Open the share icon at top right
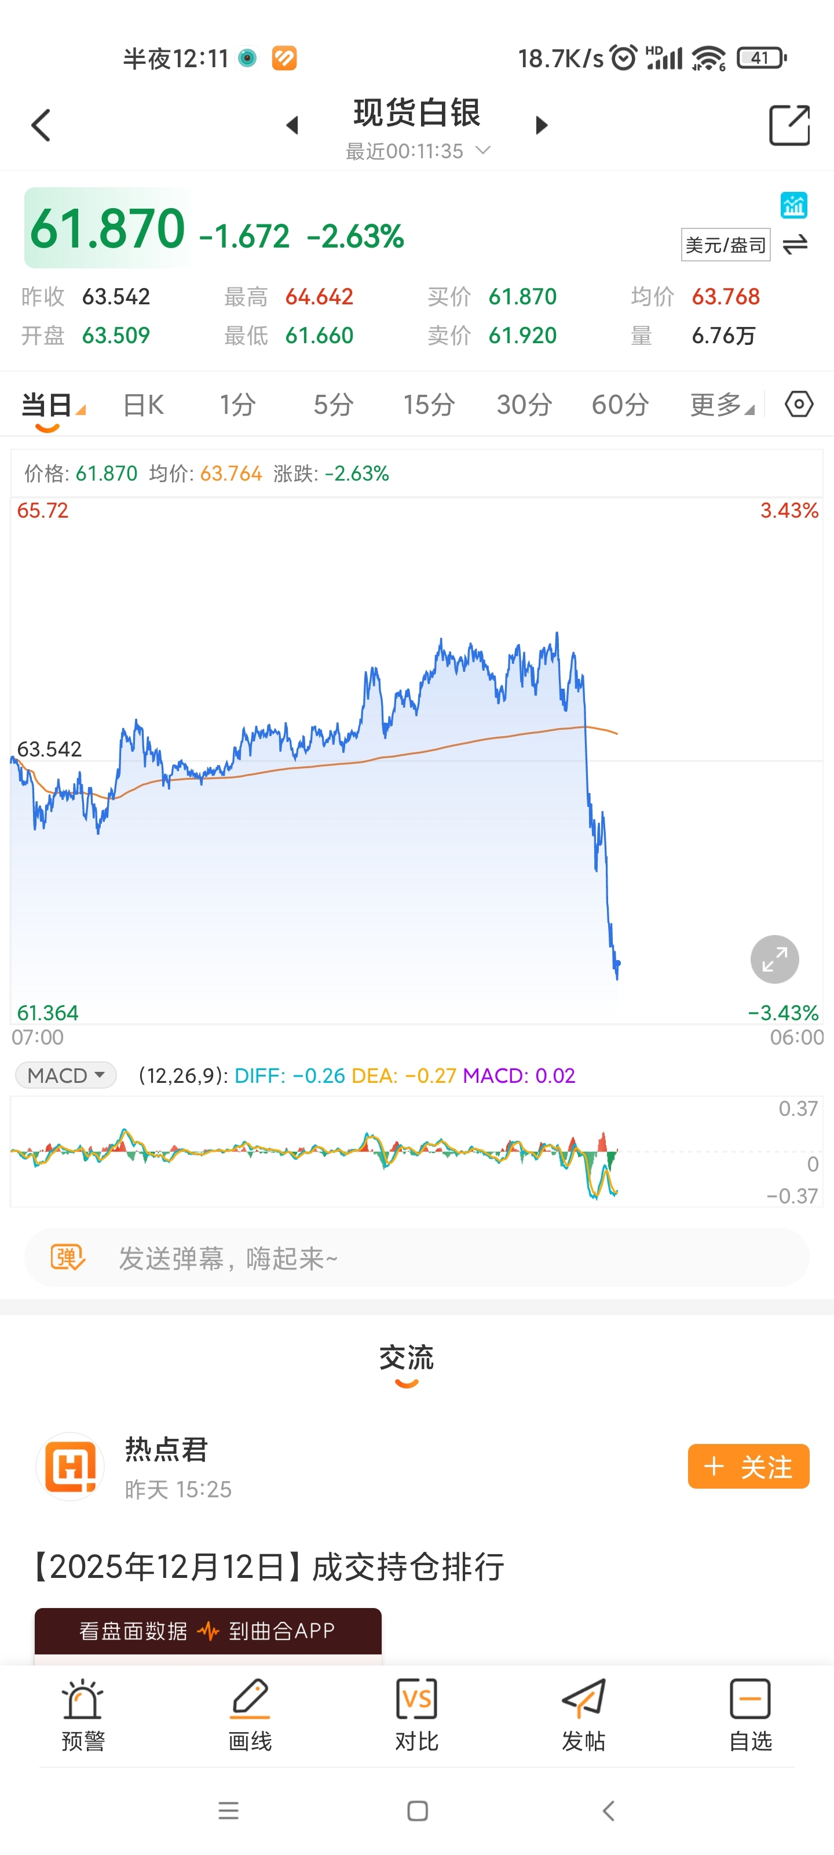 pos(789,125)
